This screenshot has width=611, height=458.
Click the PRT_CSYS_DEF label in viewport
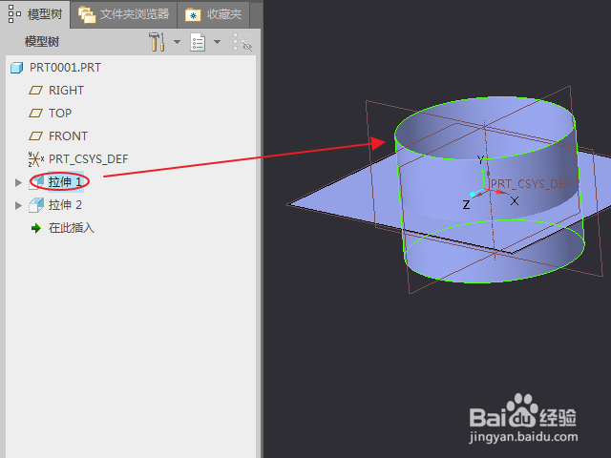tap(531, 184)
